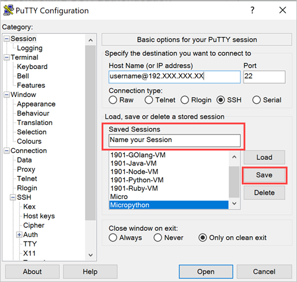Image resolution: width=297 pixels, height=282 pixels.
Task: Open the TTY category
Action: coord(30,244)
